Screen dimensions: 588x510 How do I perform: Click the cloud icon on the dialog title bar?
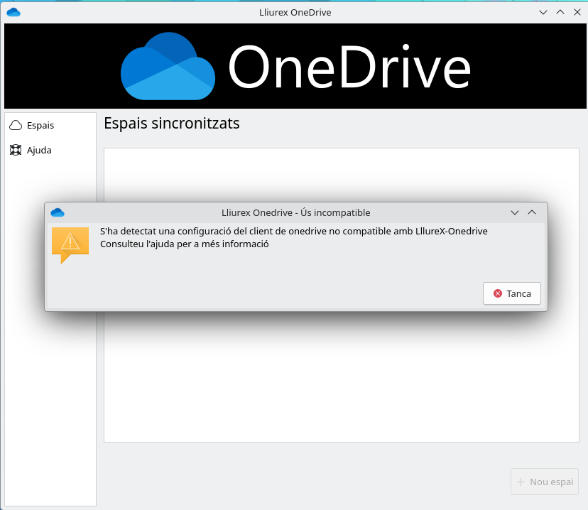[57, 212]
